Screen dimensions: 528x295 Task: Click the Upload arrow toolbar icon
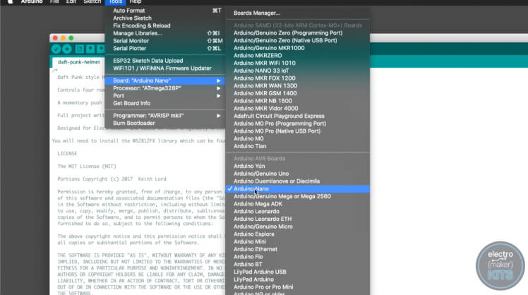tap(67, 49)
